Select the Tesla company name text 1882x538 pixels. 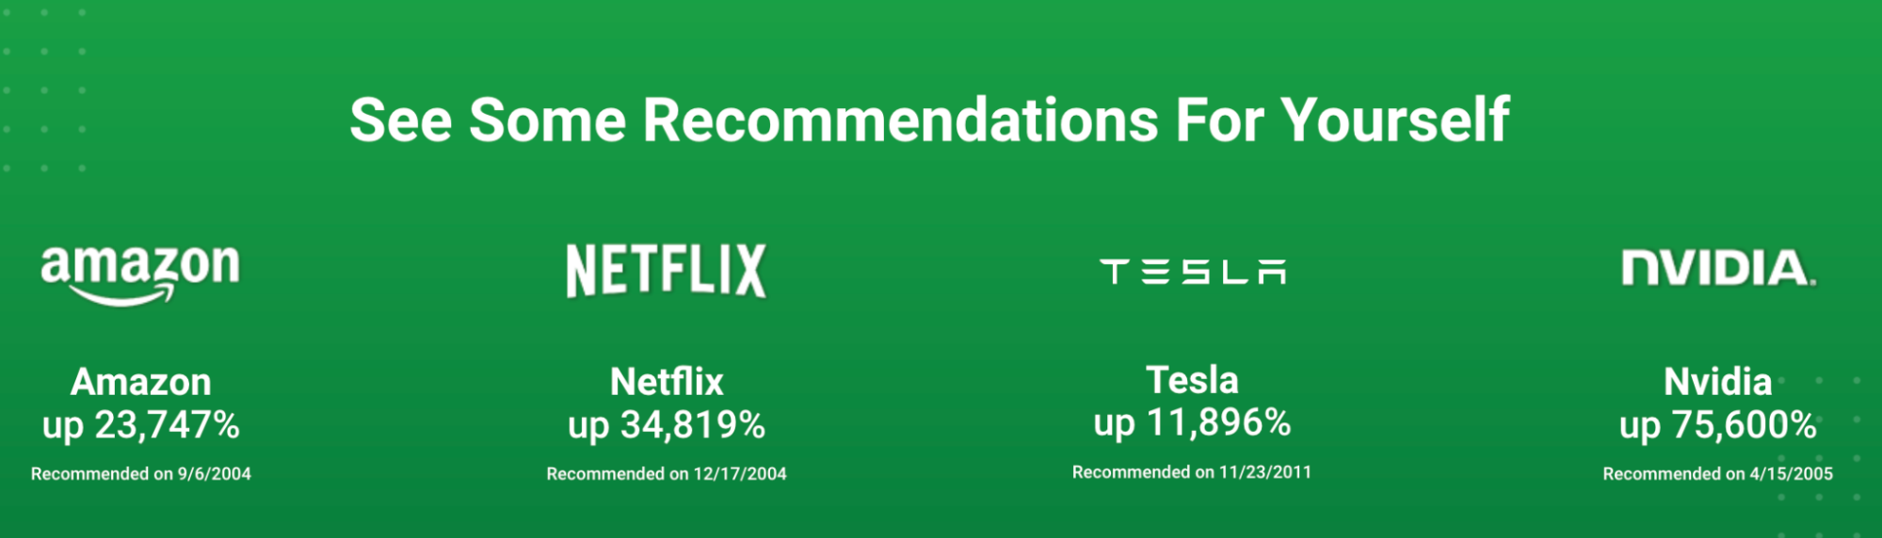pos(1192,380)
